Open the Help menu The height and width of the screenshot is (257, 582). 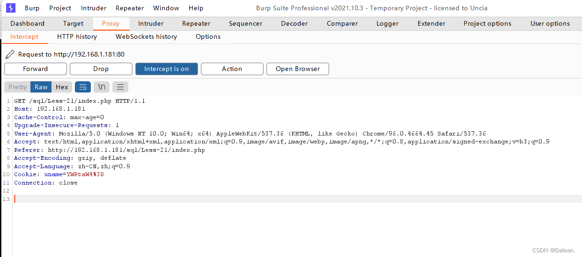click(x=196, y=8)
